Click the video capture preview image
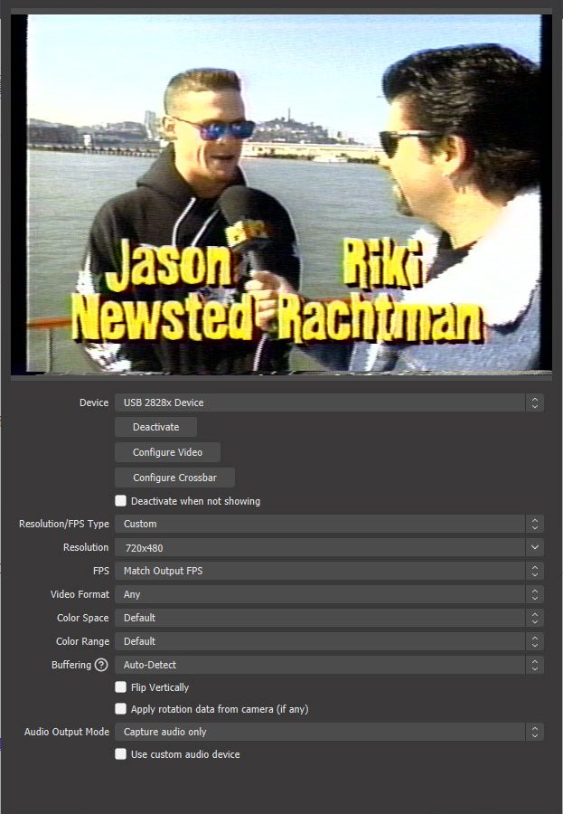 coord(282,192)
